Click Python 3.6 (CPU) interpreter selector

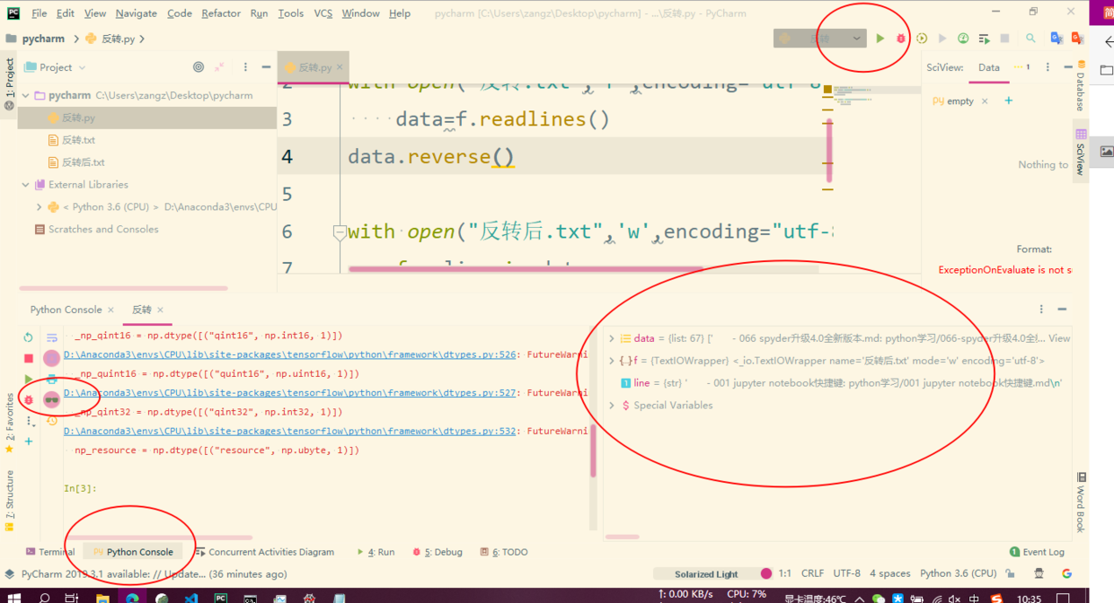coord(959,573)
